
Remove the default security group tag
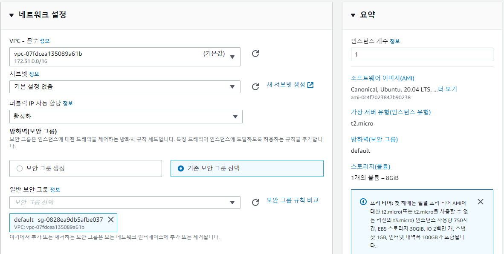point(110,220)
